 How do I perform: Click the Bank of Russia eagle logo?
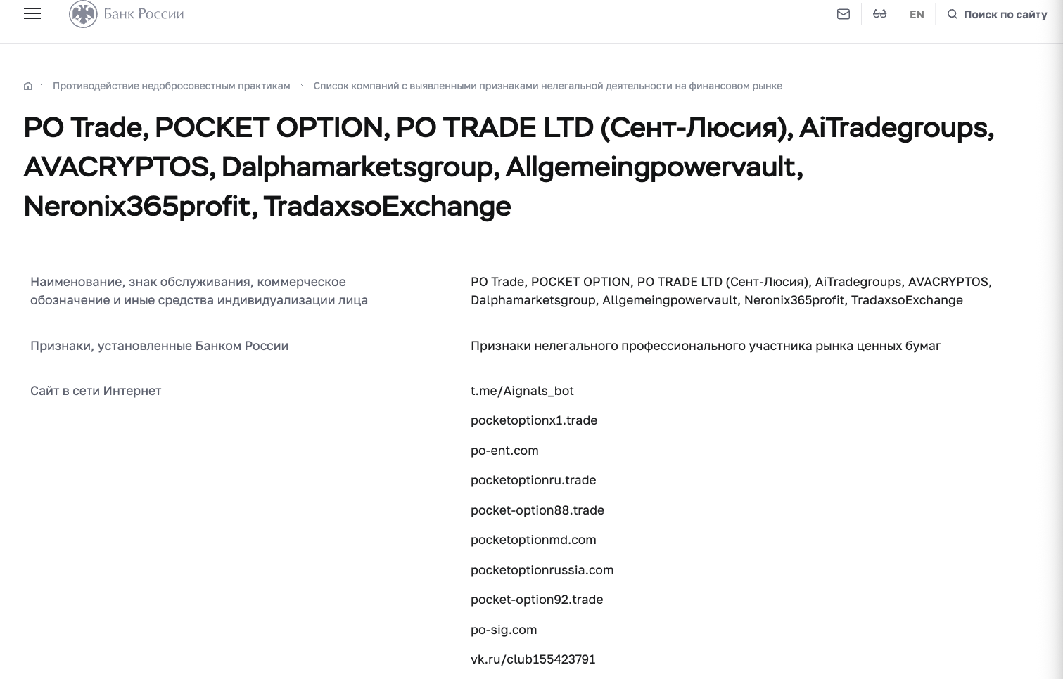(x=83, y=14)
